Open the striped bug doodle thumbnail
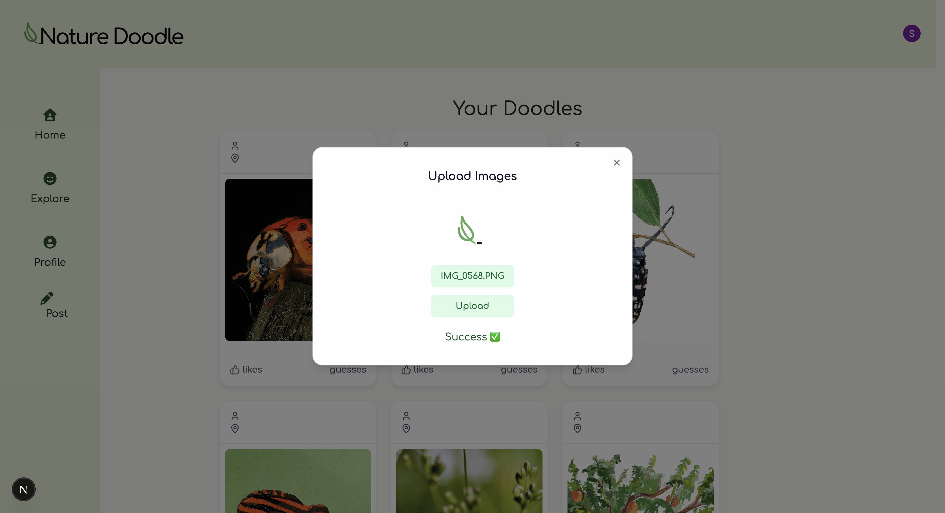945x513 pixels. coord(298,481)
